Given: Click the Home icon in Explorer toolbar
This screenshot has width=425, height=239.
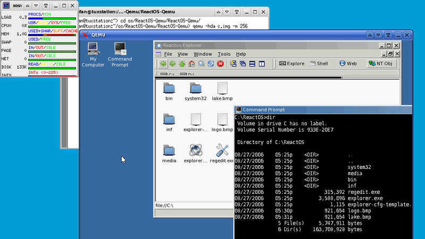Looking at the screenshot, I should pos(192,64).
